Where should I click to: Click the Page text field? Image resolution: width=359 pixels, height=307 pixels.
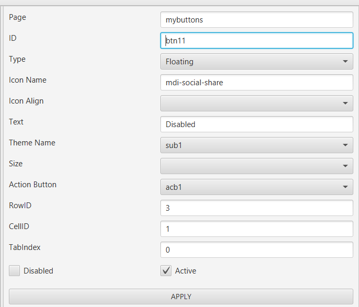257,20
